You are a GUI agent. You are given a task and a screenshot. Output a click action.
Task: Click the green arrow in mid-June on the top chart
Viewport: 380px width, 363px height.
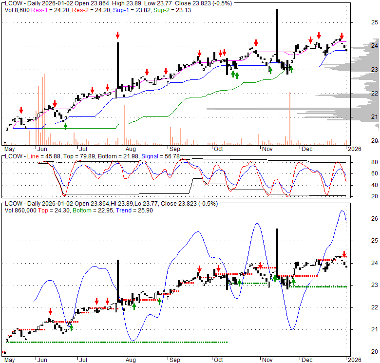point(66,126)
